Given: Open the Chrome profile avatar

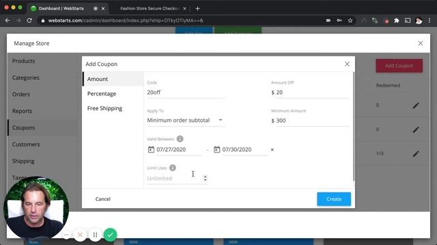Looking at the screenshot, I should (x=419, y=20).
